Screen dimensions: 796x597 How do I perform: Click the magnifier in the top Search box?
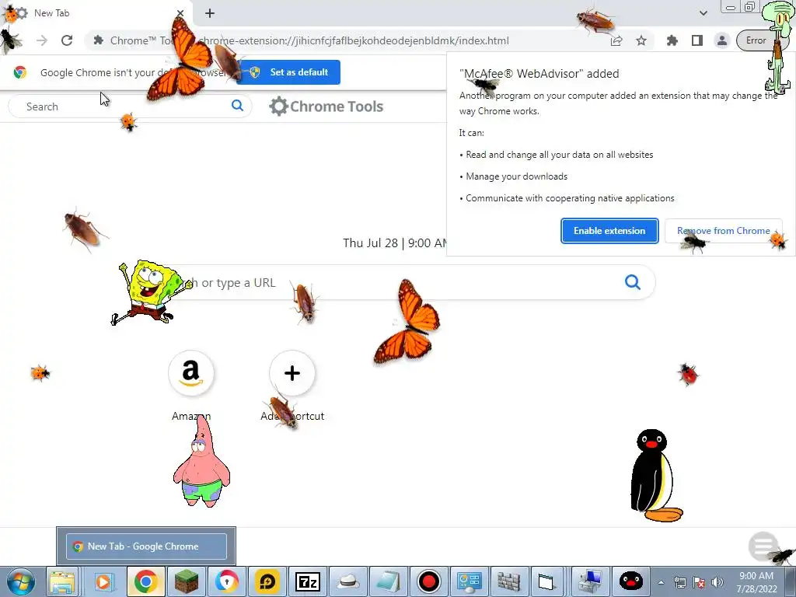tap(237, 106)
